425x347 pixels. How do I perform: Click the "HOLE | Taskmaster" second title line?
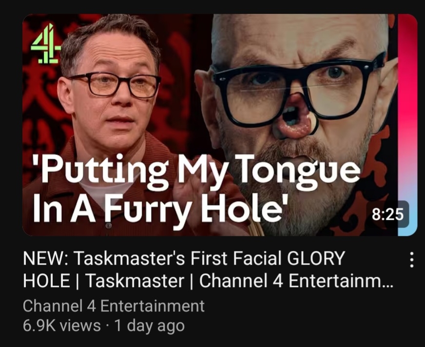coord(103,281)
